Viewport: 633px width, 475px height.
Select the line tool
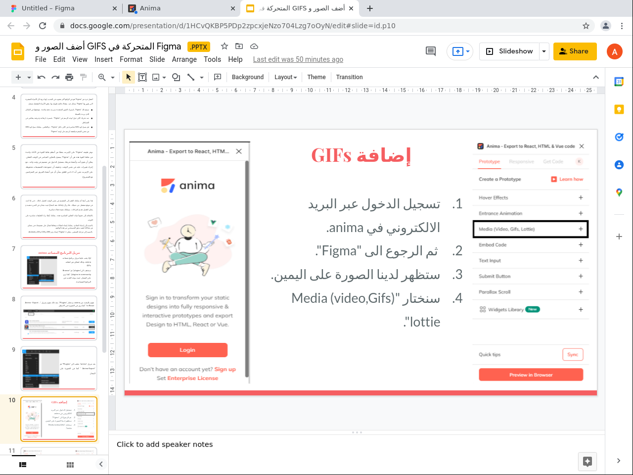point(191,77)
